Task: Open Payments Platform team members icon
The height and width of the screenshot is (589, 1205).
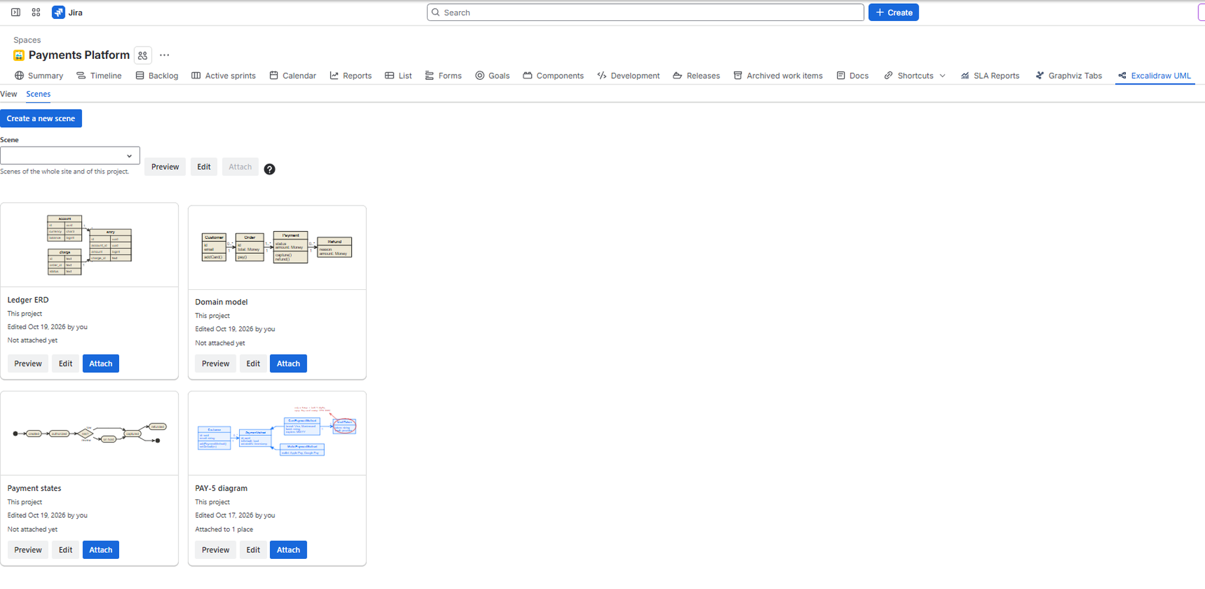Action: pyautogui.click(x=143, y=56)
